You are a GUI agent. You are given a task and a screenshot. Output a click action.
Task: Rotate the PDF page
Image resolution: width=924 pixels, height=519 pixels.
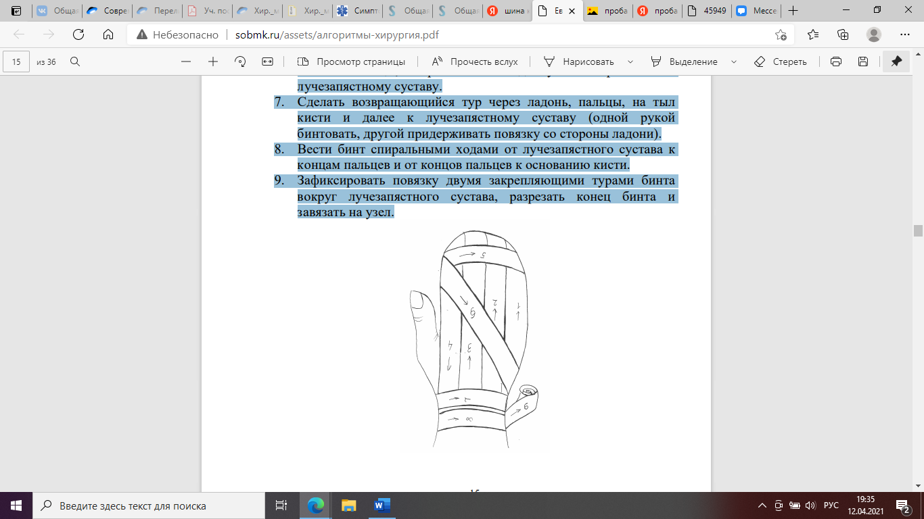pos(240,61)
